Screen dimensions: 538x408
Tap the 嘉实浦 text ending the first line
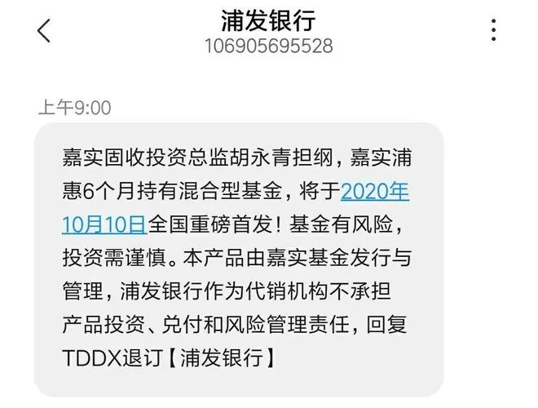[x=381, y=158]
